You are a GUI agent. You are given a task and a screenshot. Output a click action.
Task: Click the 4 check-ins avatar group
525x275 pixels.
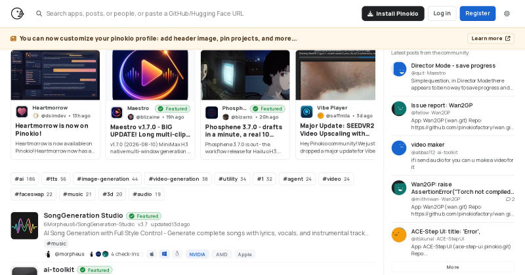pos(99,254)
